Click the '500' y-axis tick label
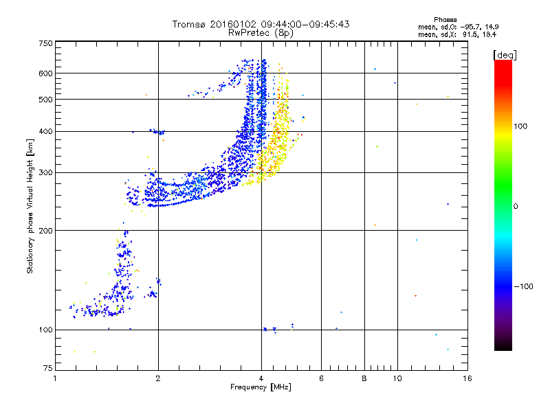Screen dimensions: 550x412 (x=45, y=100)
